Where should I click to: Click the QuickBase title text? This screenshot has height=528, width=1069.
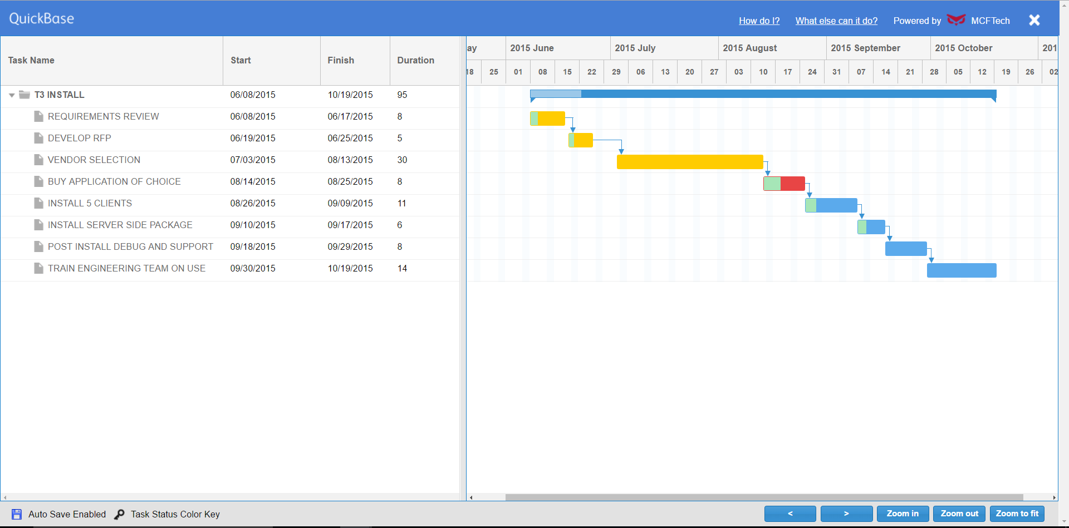pos(42,18)
